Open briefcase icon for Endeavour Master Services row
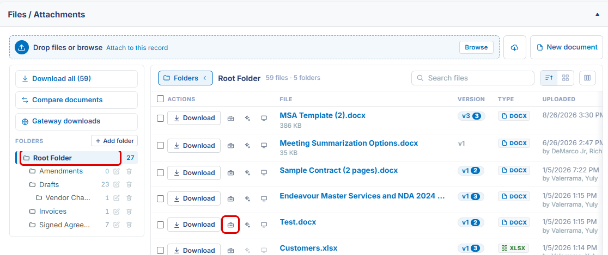 (230, 198)
